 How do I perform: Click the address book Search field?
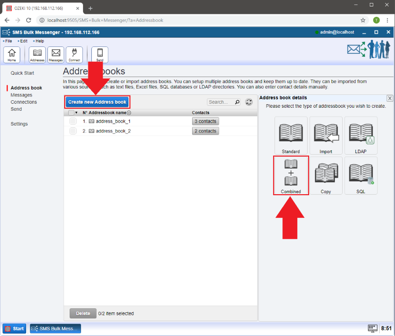coord(221,102)
